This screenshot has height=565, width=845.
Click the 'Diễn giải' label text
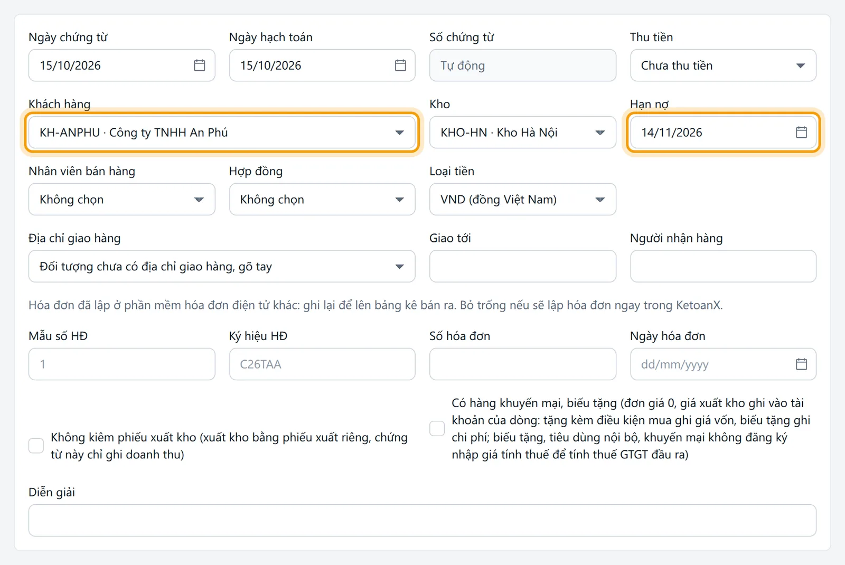52,492
